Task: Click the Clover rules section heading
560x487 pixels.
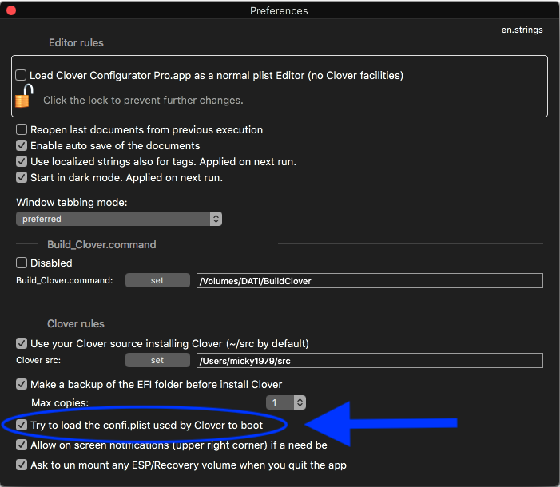Action: click(x=76, y=324)
